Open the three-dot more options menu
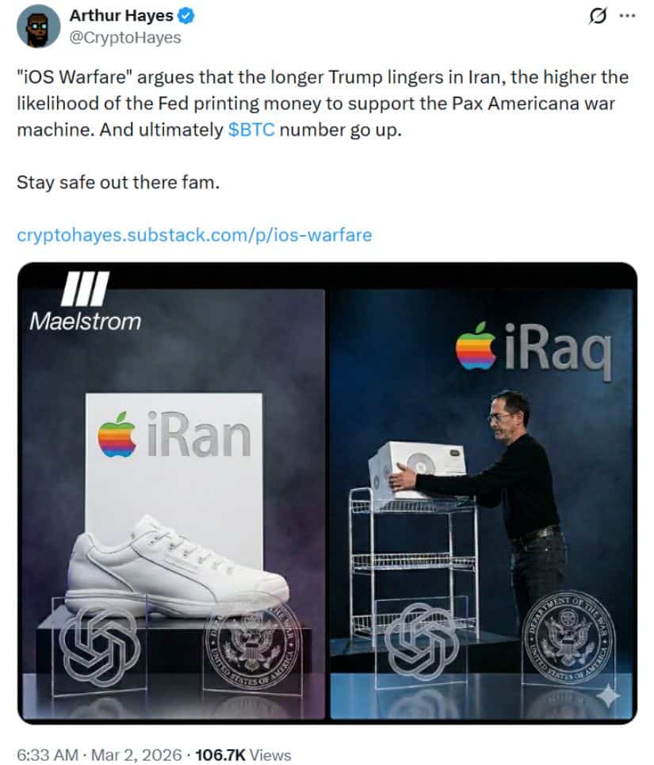Screen dimensions: 654x765 (627, 16)
